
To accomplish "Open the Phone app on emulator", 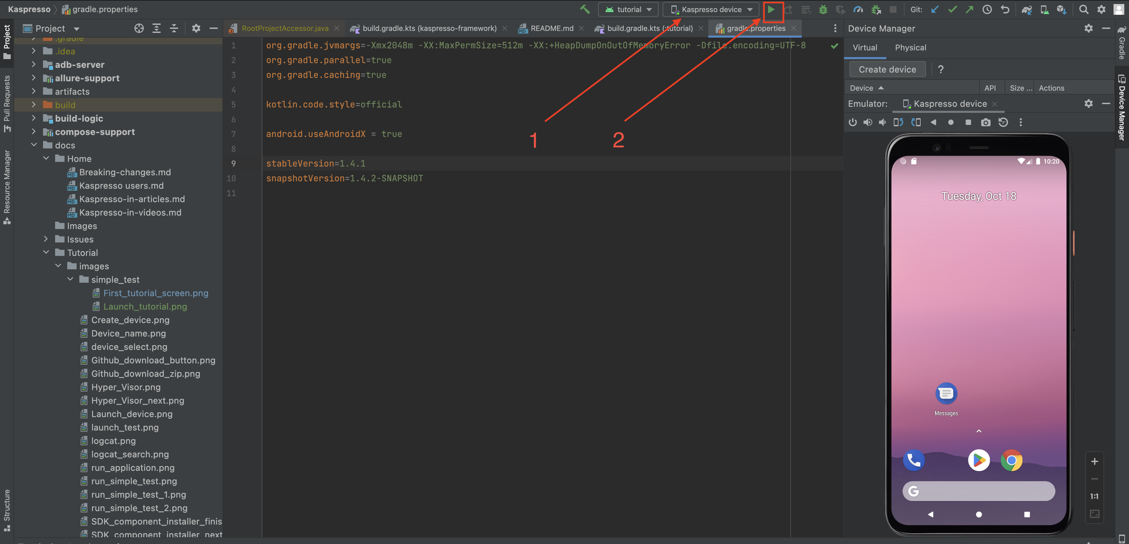I will pos(914,460).
